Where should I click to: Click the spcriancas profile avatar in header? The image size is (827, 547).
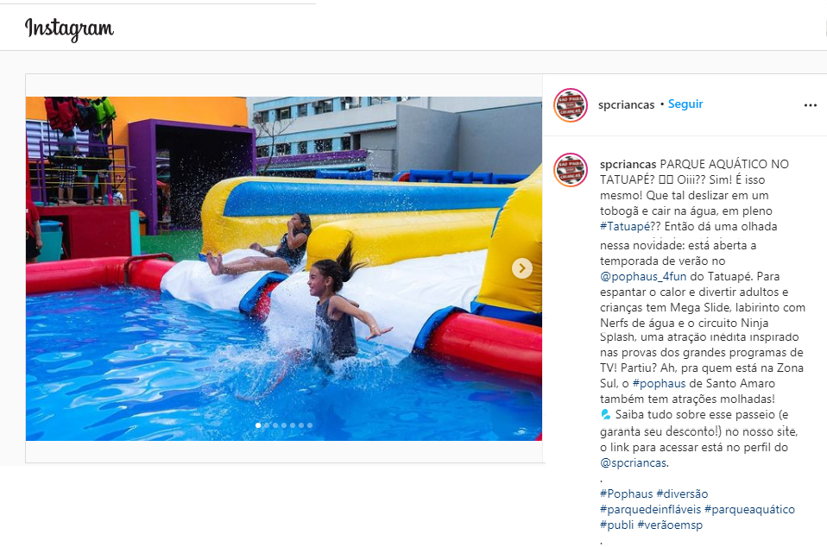coord(570,105)
